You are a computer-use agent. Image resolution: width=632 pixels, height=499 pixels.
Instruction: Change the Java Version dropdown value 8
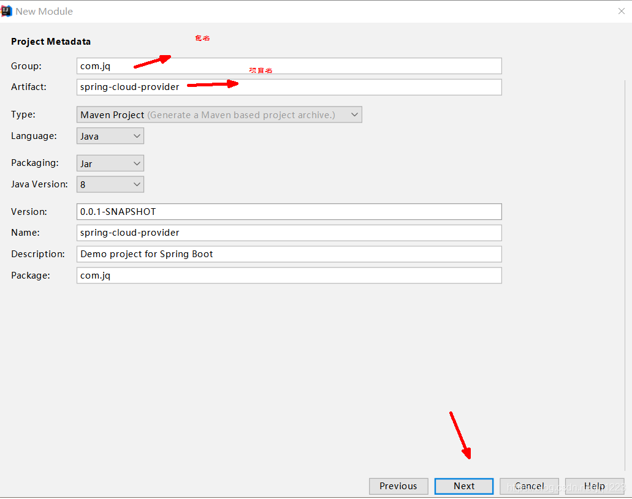[x=110, y=184]
